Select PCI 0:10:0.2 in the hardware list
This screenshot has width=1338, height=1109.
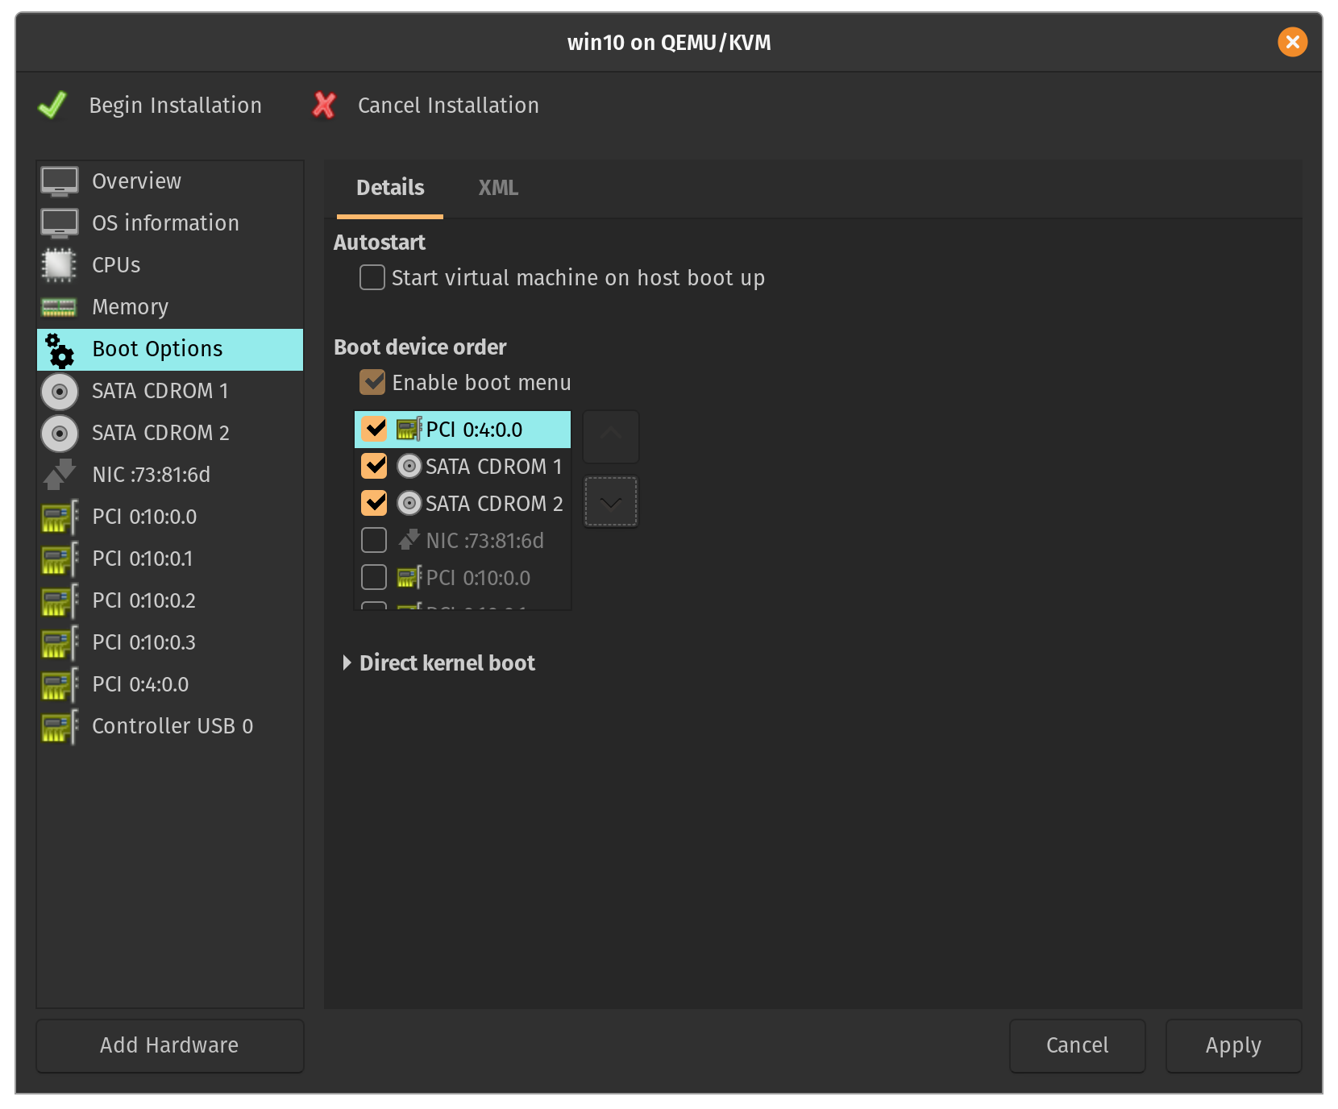[x=143, y=600]
